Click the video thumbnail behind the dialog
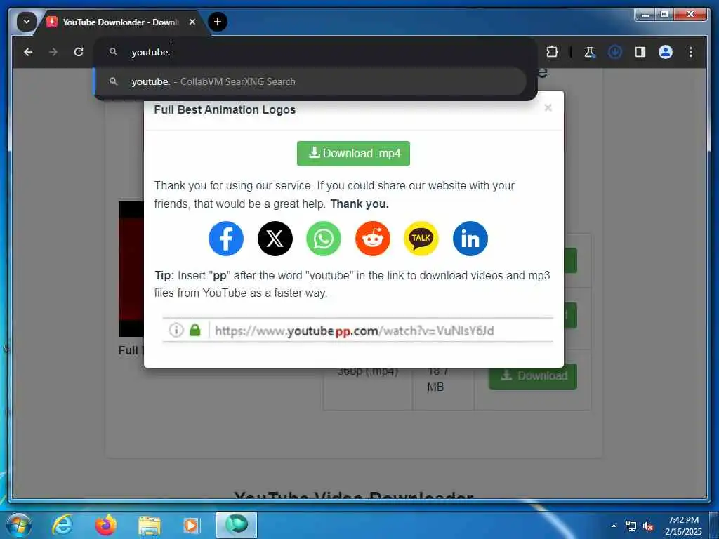 point(131,269)
